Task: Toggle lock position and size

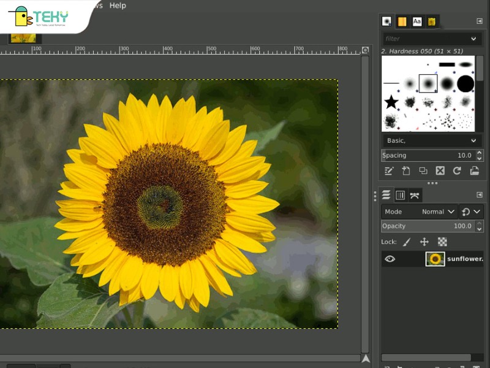Action: (424, 242)
